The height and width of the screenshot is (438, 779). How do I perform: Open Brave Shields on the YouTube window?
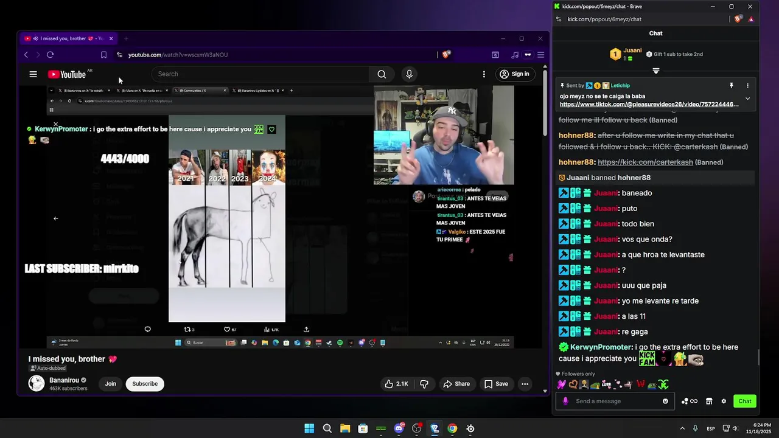pyautogui.click(x=445, y=55)
